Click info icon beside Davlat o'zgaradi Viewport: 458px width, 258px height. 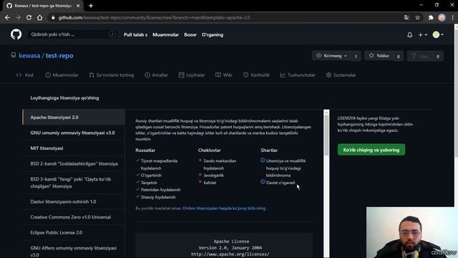click(263, 182)
